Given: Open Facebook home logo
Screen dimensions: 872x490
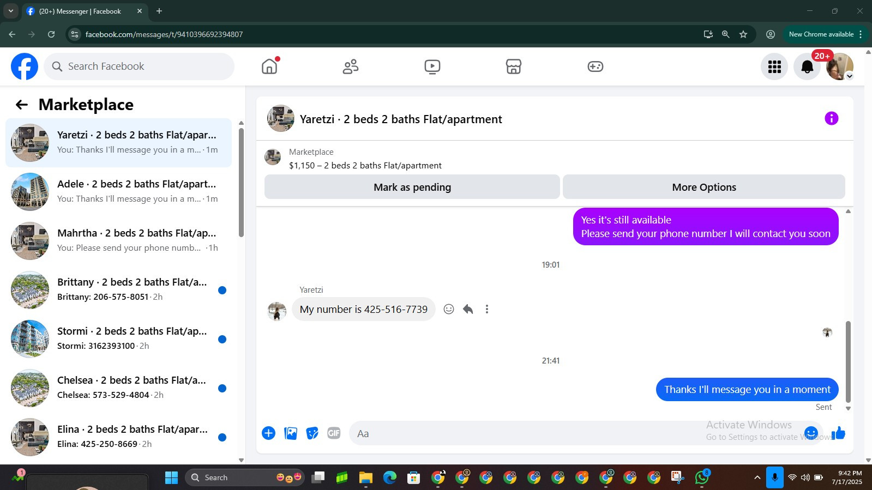Looking at the screenshot, I should click(x=25, y=66).
